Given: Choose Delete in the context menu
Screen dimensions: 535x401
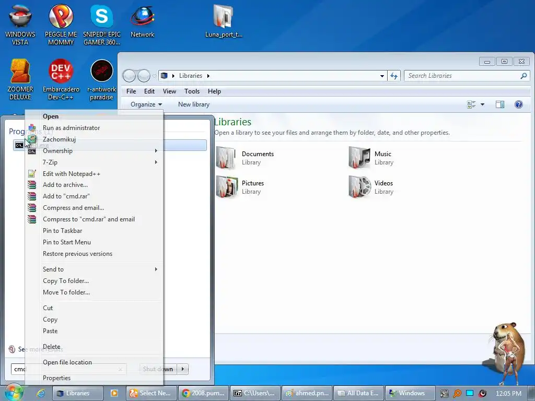Looking at the screenshot, I should click(94, 347).
